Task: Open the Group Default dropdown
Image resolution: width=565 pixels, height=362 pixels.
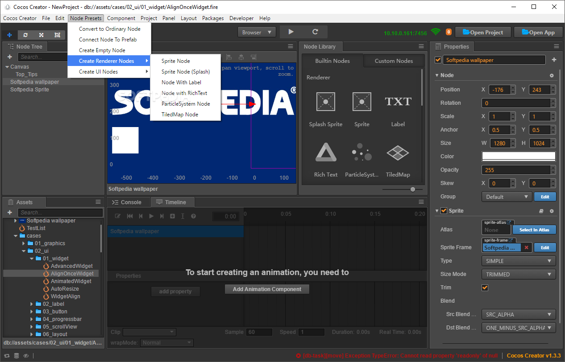Action: pos(507,197)
